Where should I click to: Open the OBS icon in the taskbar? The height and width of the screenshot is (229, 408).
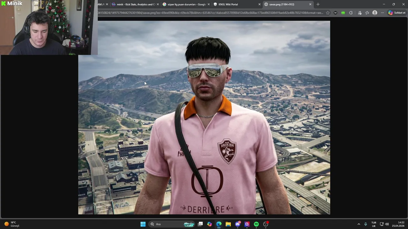tap(266, 224)
